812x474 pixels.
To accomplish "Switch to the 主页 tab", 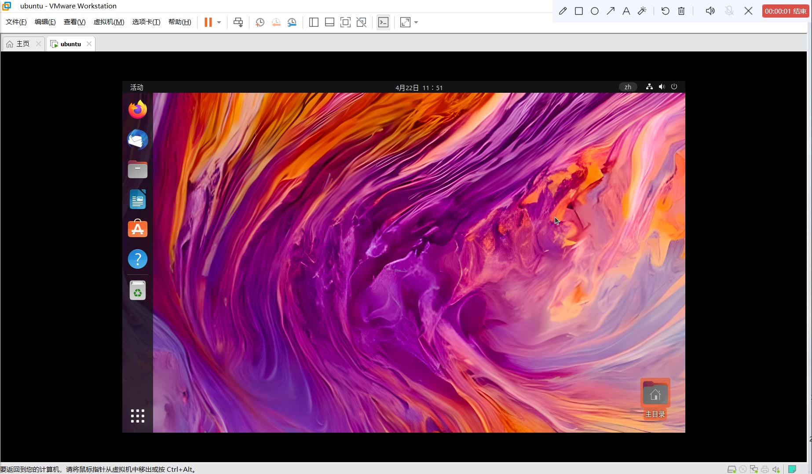I will pyautogui.click(x=22, y=44).
